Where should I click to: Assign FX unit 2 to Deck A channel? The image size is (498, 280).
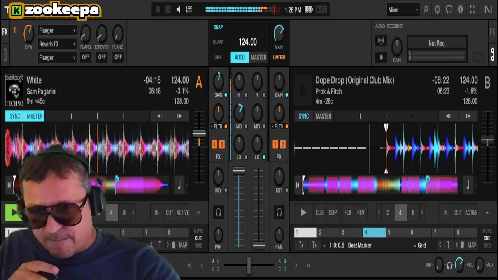click(x=222, y=144)
